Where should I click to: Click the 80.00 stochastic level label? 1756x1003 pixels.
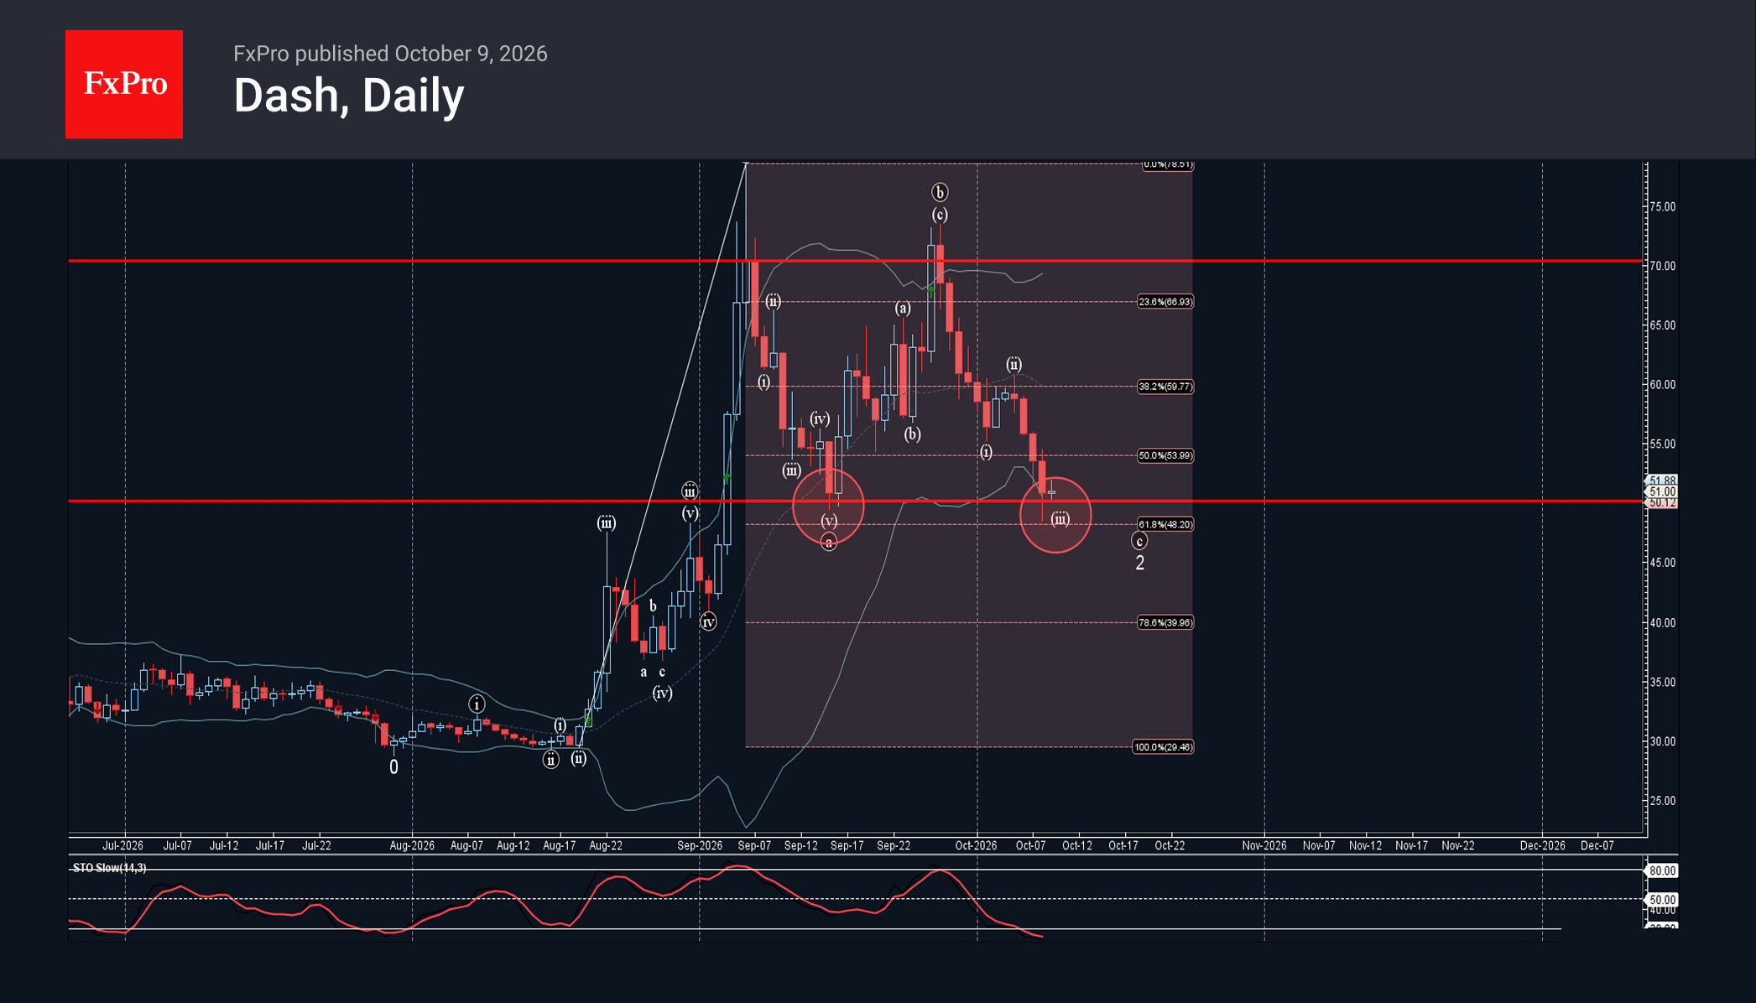click(x=1661, y=871)
